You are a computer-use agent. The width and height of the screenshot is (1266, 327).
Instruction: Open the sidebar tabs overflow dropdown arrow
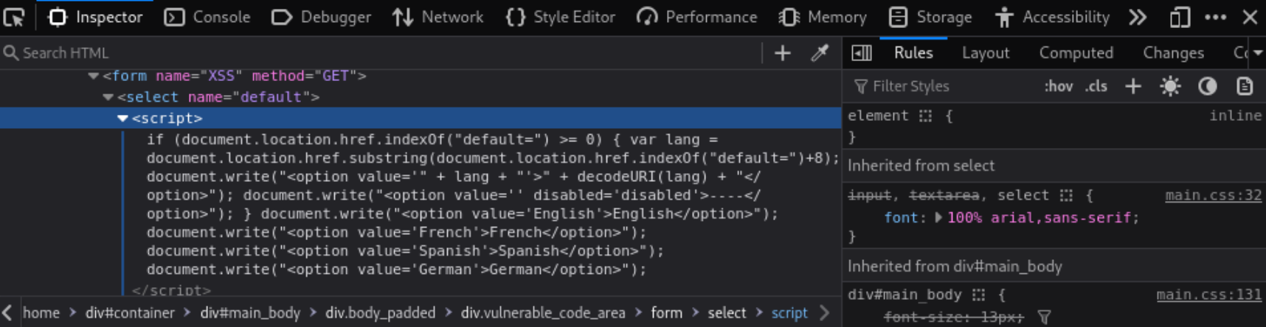(x=1258, y=53)
